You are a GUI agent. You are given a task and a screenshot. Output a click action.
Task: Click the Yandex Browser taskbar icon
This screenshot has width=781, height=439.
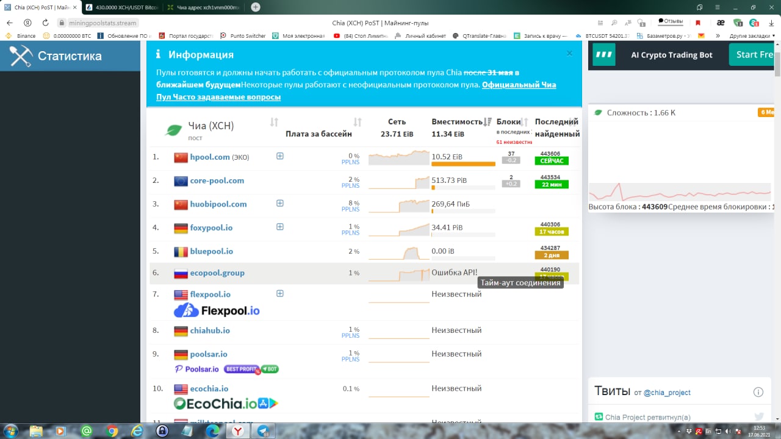(237, 431)
